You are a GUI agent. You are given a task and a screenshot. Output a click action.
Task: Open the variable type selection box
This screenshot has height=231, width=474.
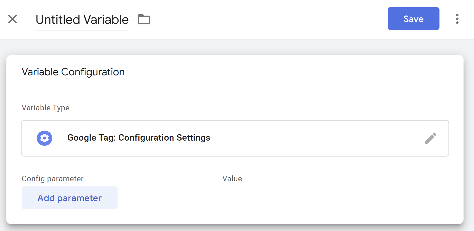pyautogui.click(x=235, y=138)
